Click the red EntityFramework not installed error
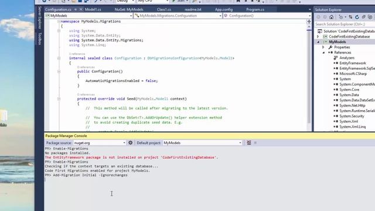 [131, 158]
